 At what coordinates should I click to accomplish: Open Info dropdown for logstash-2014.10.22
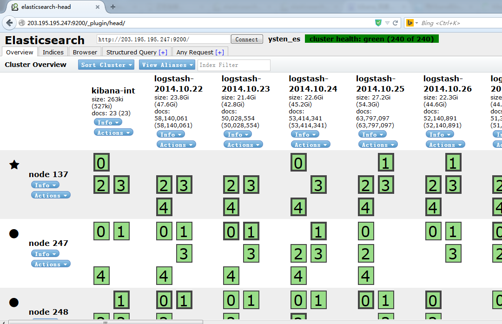point(171,134)
